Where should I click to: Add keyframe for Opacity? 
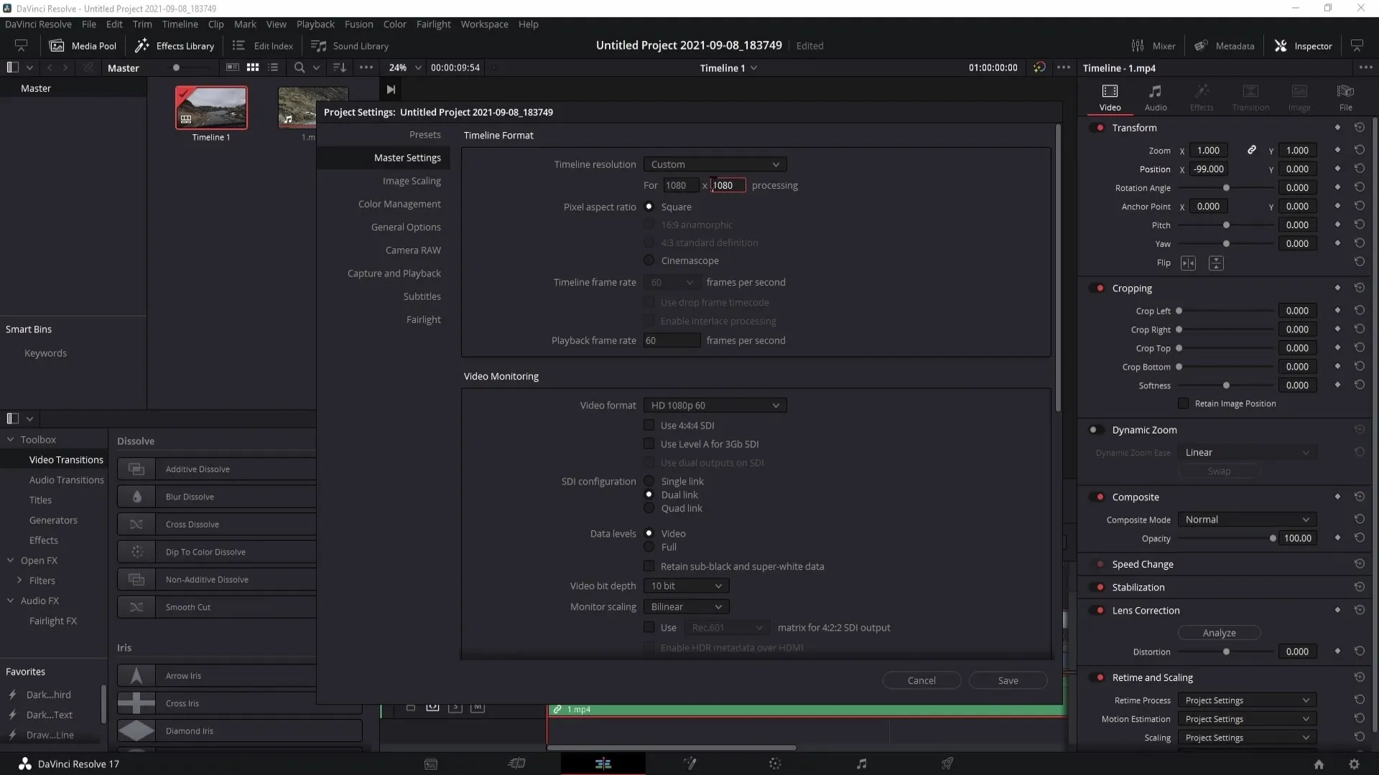pos(1337,538)
